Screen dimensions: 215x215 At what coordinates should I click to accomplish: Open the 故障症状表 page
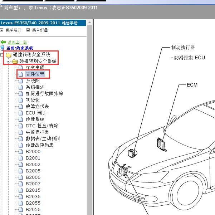(37, 106)
